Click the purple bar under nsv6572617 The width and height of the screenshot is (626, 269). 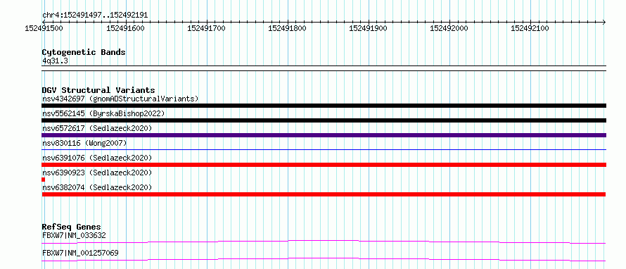tap(324, 135)
